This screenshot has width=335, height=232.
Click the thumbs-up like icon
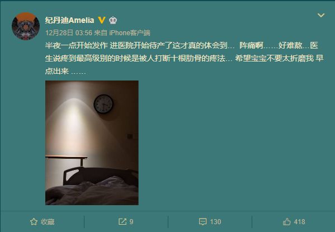287,221
